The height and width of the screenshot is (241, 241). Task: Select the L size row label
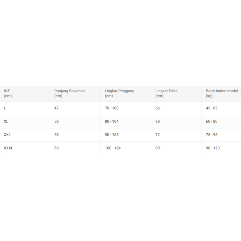(5, 108)
